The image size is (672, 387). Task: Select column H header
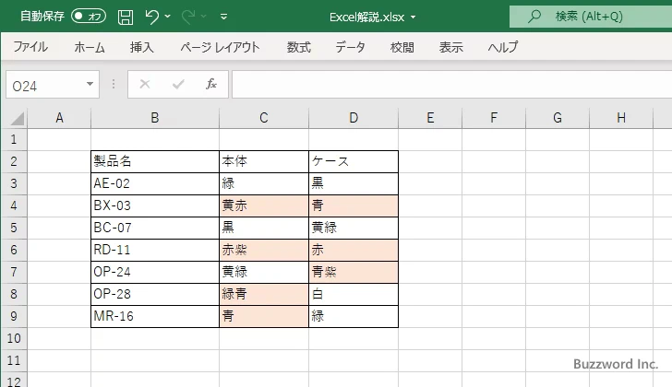621,118
